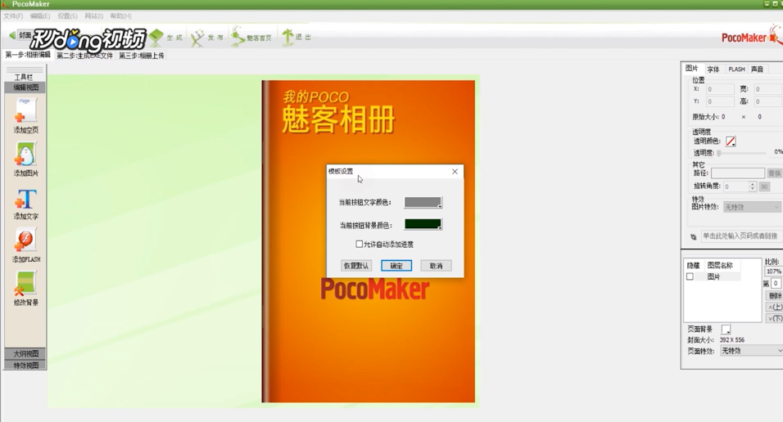
Task: Click the Replace (替换) button beside path
Action: [775, 173]
